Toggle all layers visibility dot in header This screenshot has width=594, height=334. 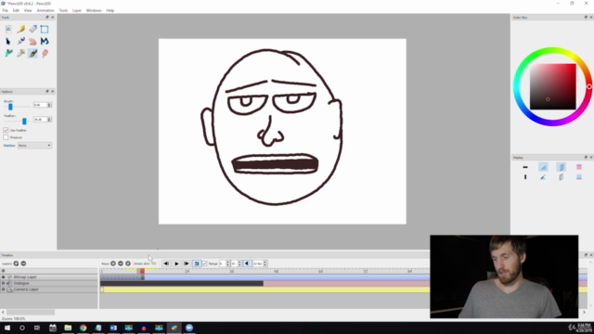click(x=3, y=271)
